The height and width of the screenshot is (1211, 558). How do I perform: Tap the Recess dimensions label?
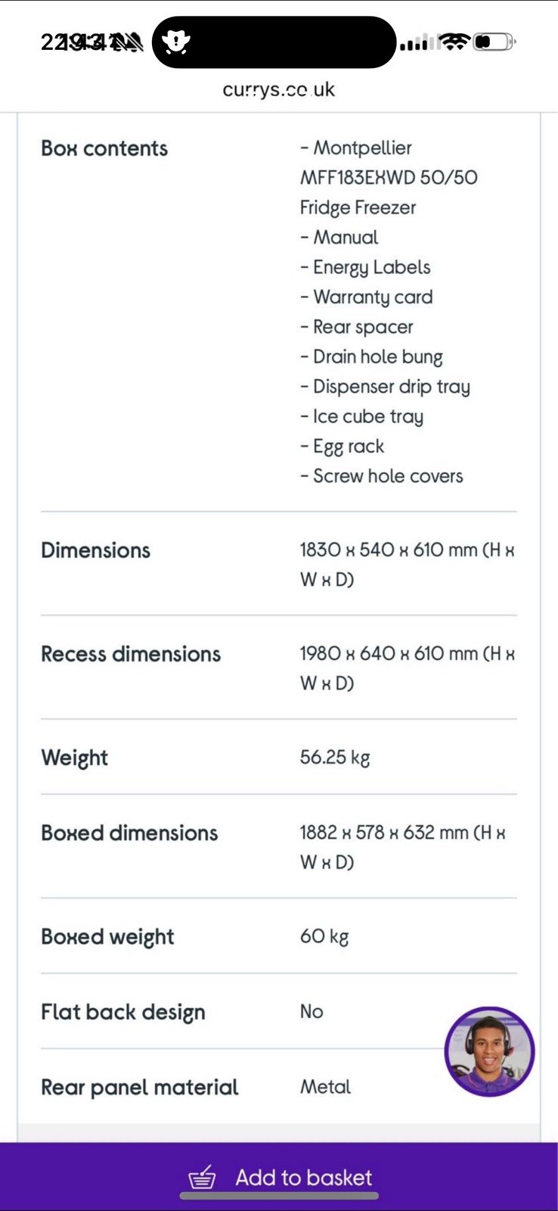[131, 654]
